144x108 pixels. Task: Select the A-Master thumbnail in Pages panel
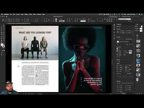coord(141,29)
